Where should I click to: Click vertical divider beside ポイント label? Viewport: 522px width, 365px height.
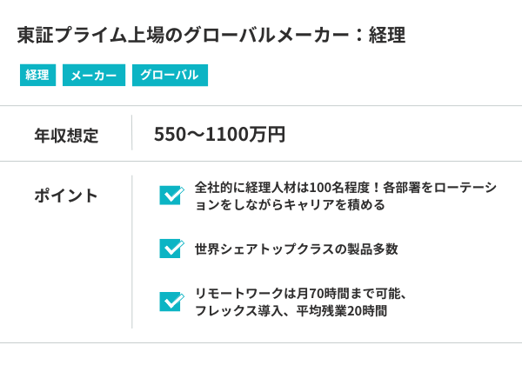[132, 251]
